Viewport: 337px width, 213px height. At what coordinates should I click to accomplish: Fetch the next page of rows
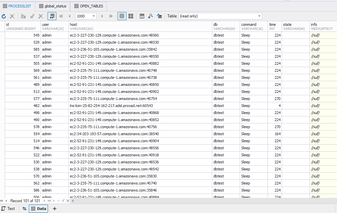click(x=102, y=16)
